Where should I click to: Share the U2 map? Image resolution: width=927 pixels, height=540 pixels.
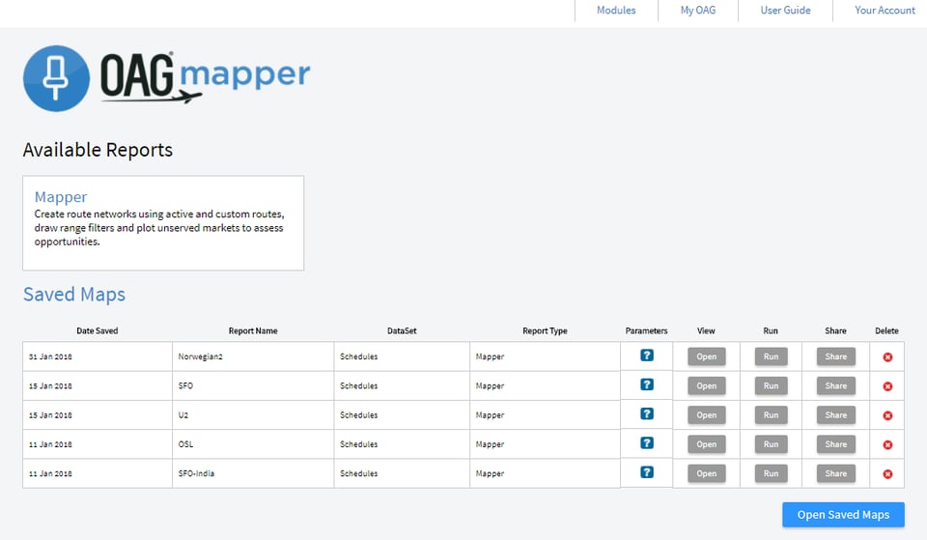pos(836,415)
